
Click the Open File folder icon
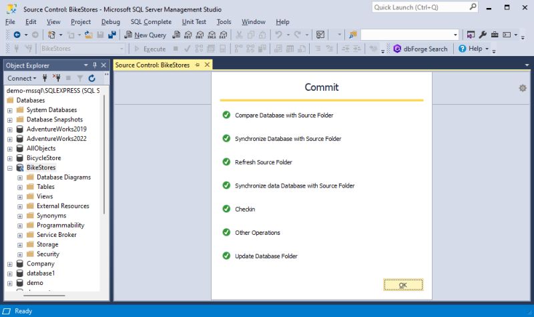(x=89, y=35)
